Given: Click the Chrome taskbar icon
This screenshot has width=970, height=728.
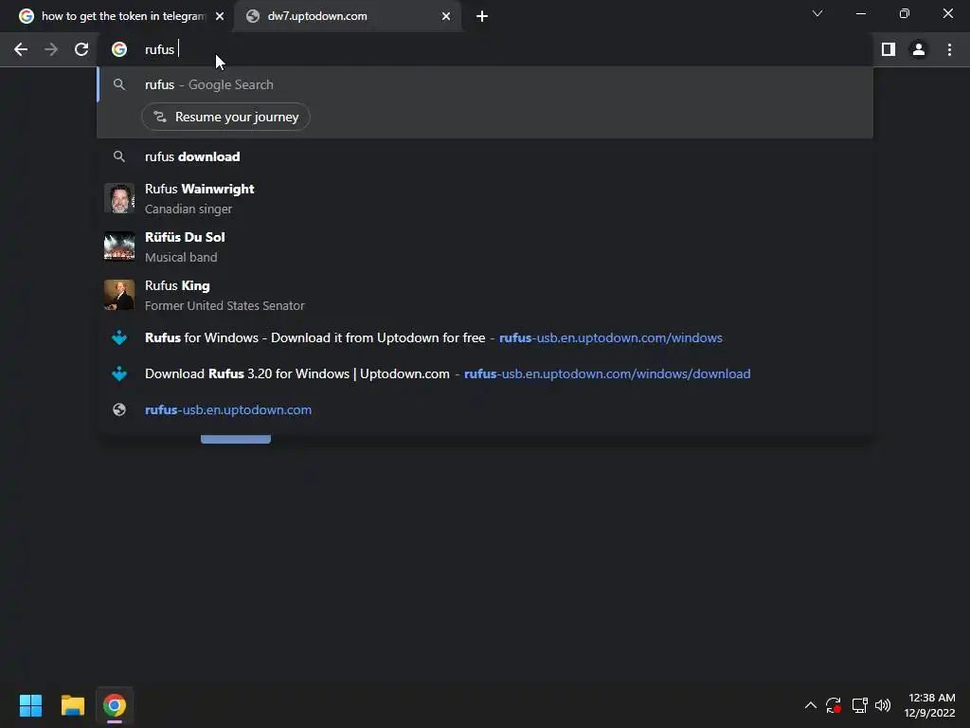Looking at the screenshot, I should pos(115,705).
